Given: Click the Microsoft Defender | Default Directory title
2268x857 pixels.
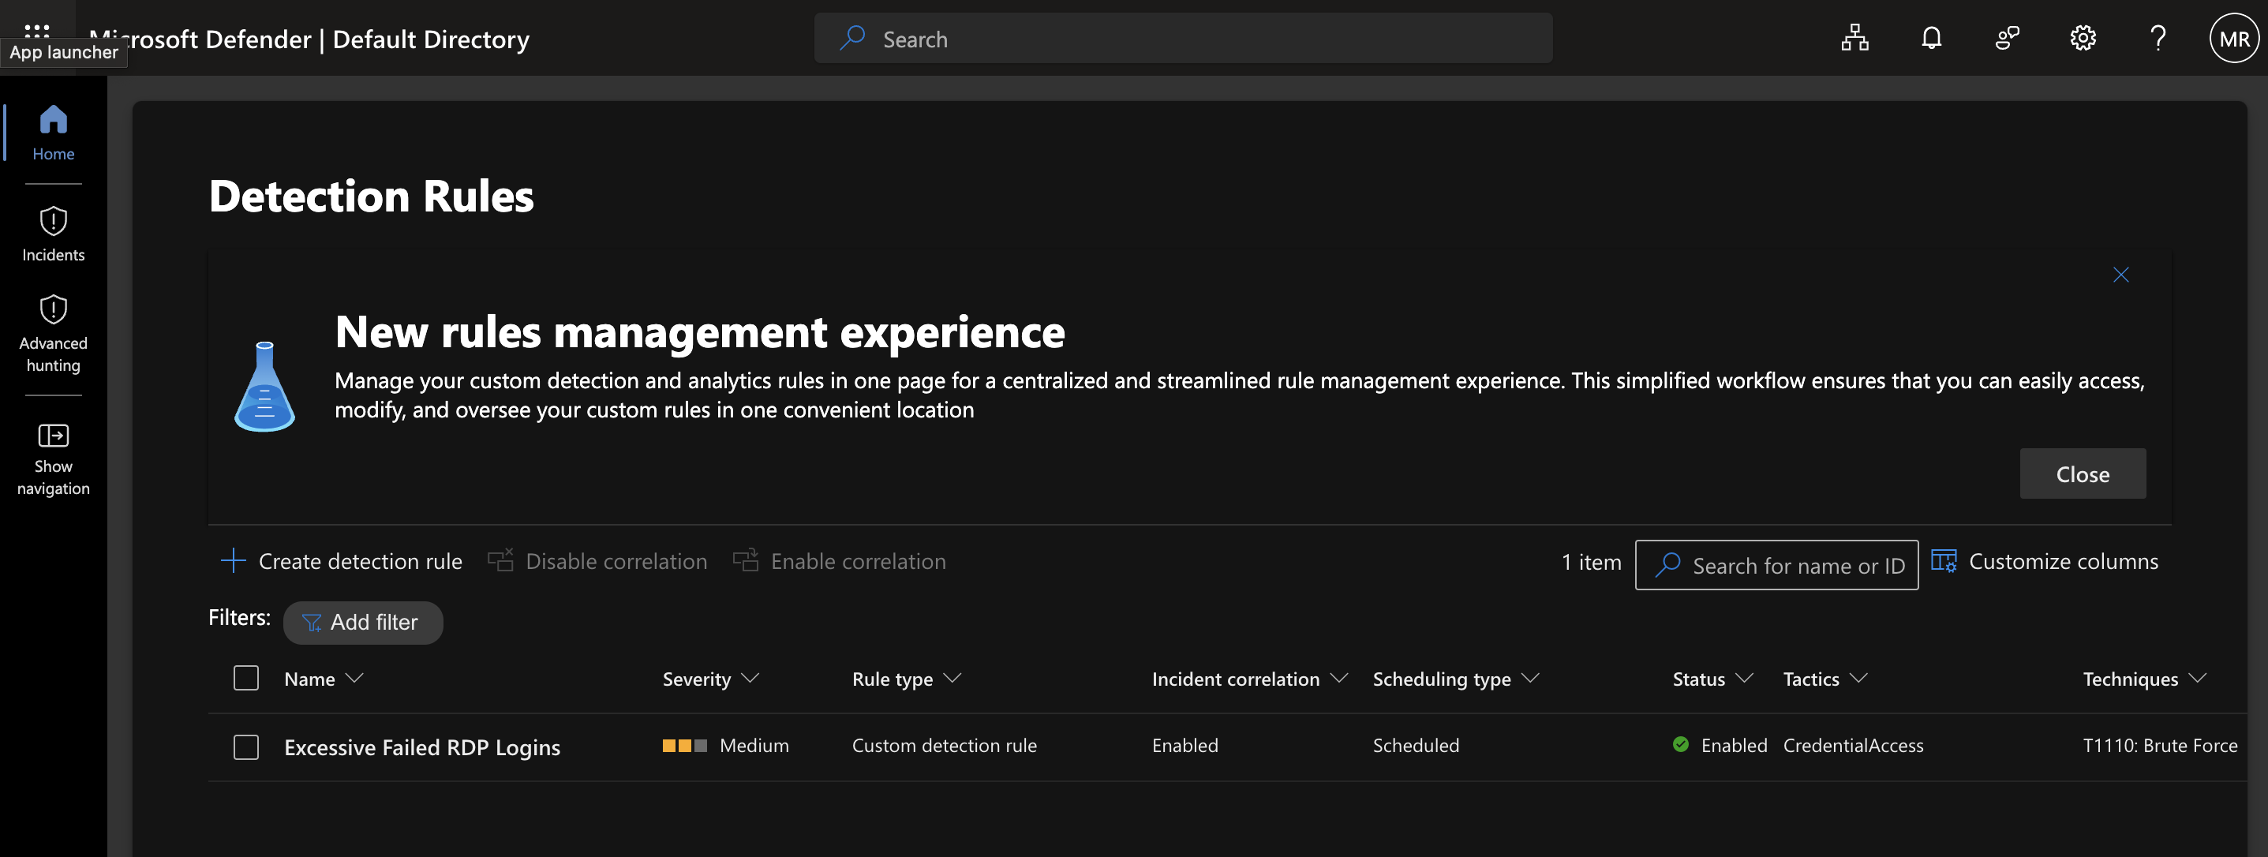Looking at the screenshot, I should coord(310,39).
